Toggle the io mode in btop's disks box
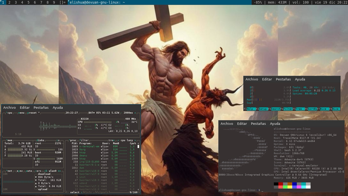Image resolution: width=348 pixels, height=196 pixels. point(58,140)
